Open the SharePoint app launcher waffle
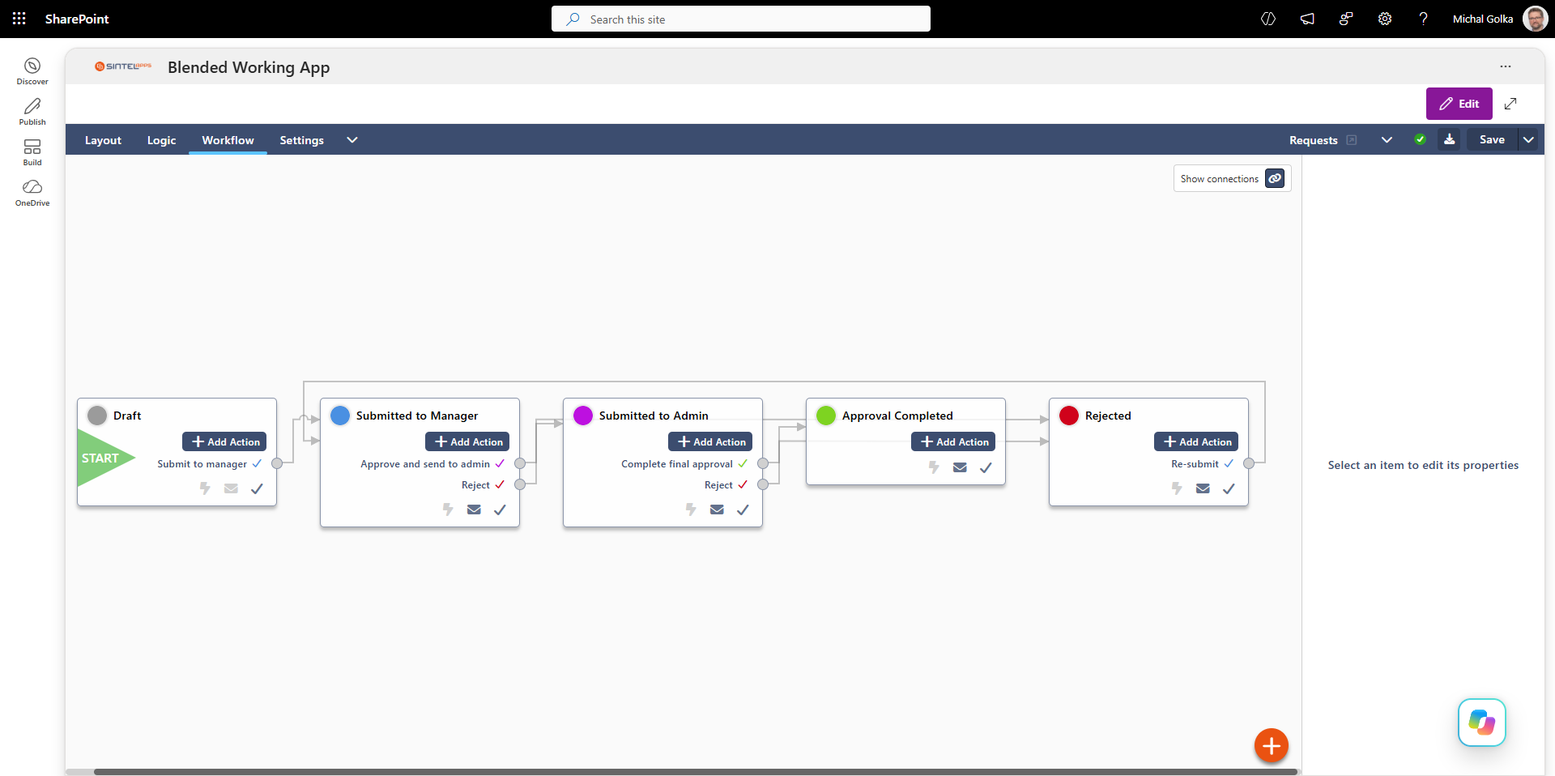The width and height of the screenshot is (1555, 776). pyautogui.click(x=19, y=19)
